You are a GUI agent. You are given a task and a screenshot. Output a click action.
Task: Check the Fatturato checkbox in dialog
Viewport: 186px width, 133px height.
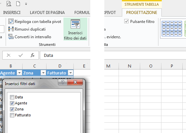click(12, 115)
